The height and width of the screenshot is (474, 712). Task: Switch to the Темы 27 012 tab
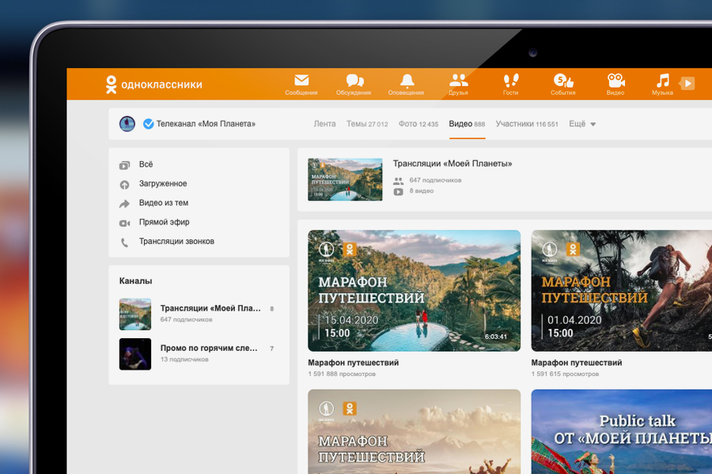click(x=367, y=124)
